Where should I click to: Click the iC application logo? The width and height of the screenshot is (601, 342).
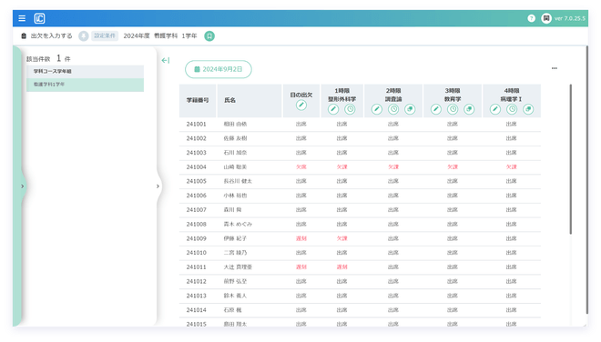point(39,18)
